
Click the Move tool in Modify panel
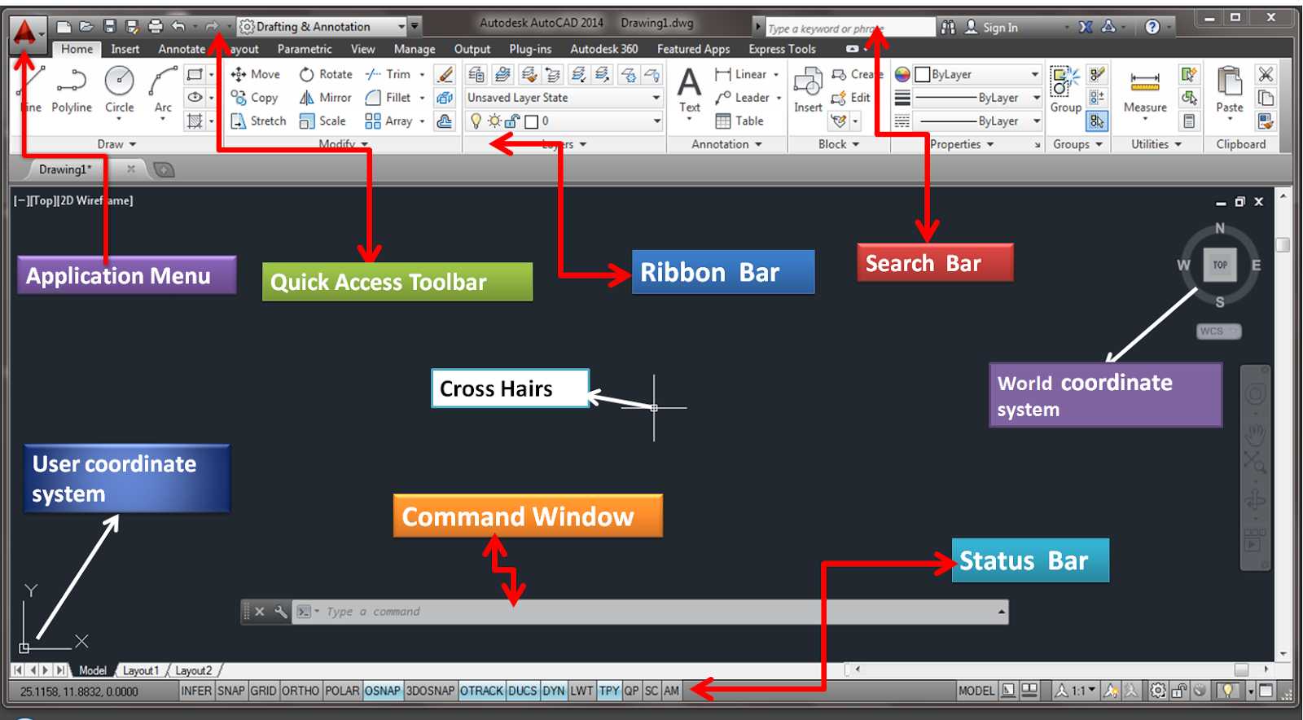[256, 74]
